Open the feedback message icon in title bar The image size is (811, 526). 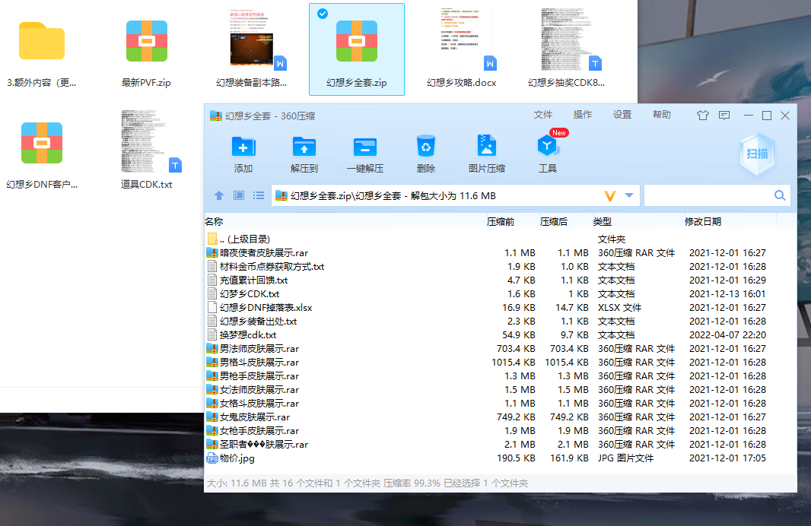[724, 116]
